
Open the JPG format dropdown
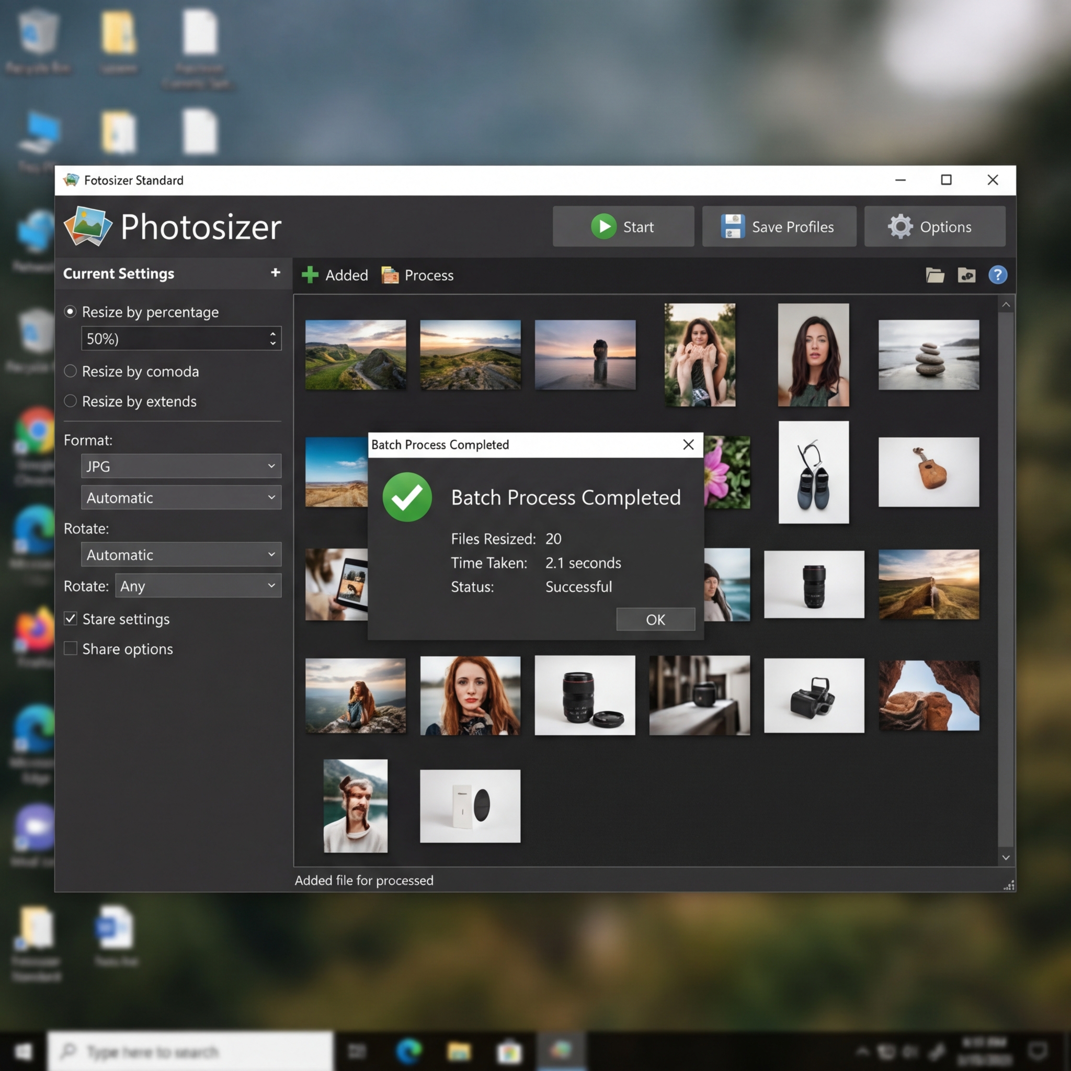pyautogui.click(x=181, y=466)
